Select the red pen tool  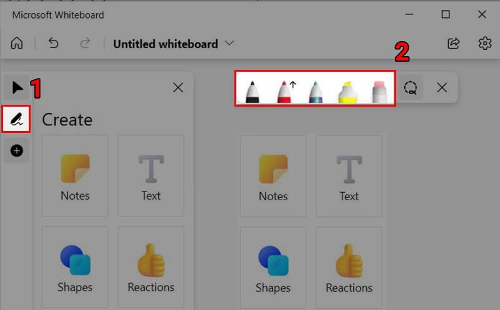(x=284, y=92)
